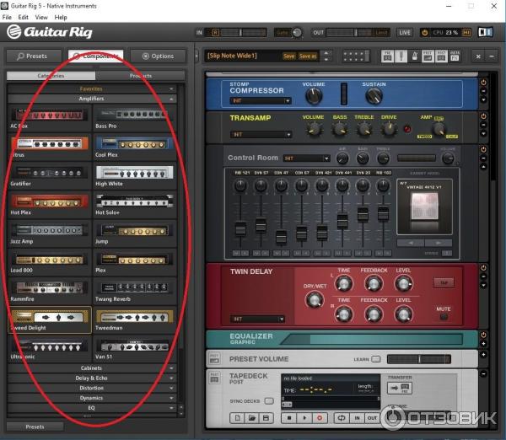This screenshot has width=506, height=440.
Task: Show the tuner in the rack toolbar
Action: pos(403,56)
